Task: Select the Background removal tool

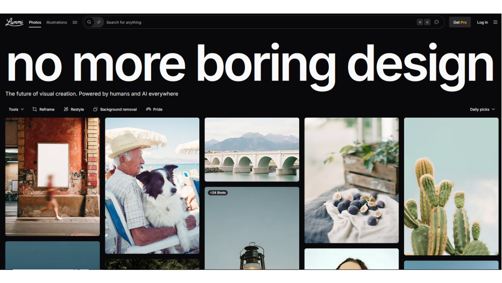Action: tap(115, 109)
